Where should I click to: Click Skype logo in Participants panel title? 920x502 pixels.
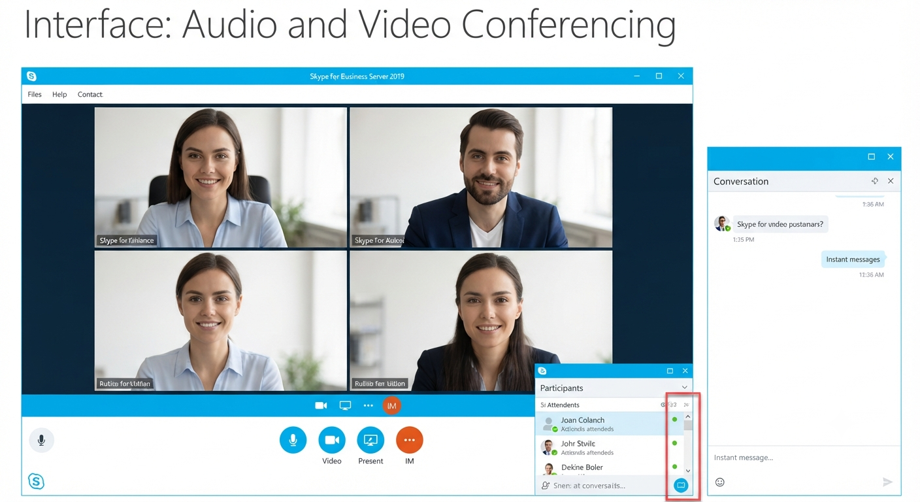pyautogui.click(x=542, y=371)
